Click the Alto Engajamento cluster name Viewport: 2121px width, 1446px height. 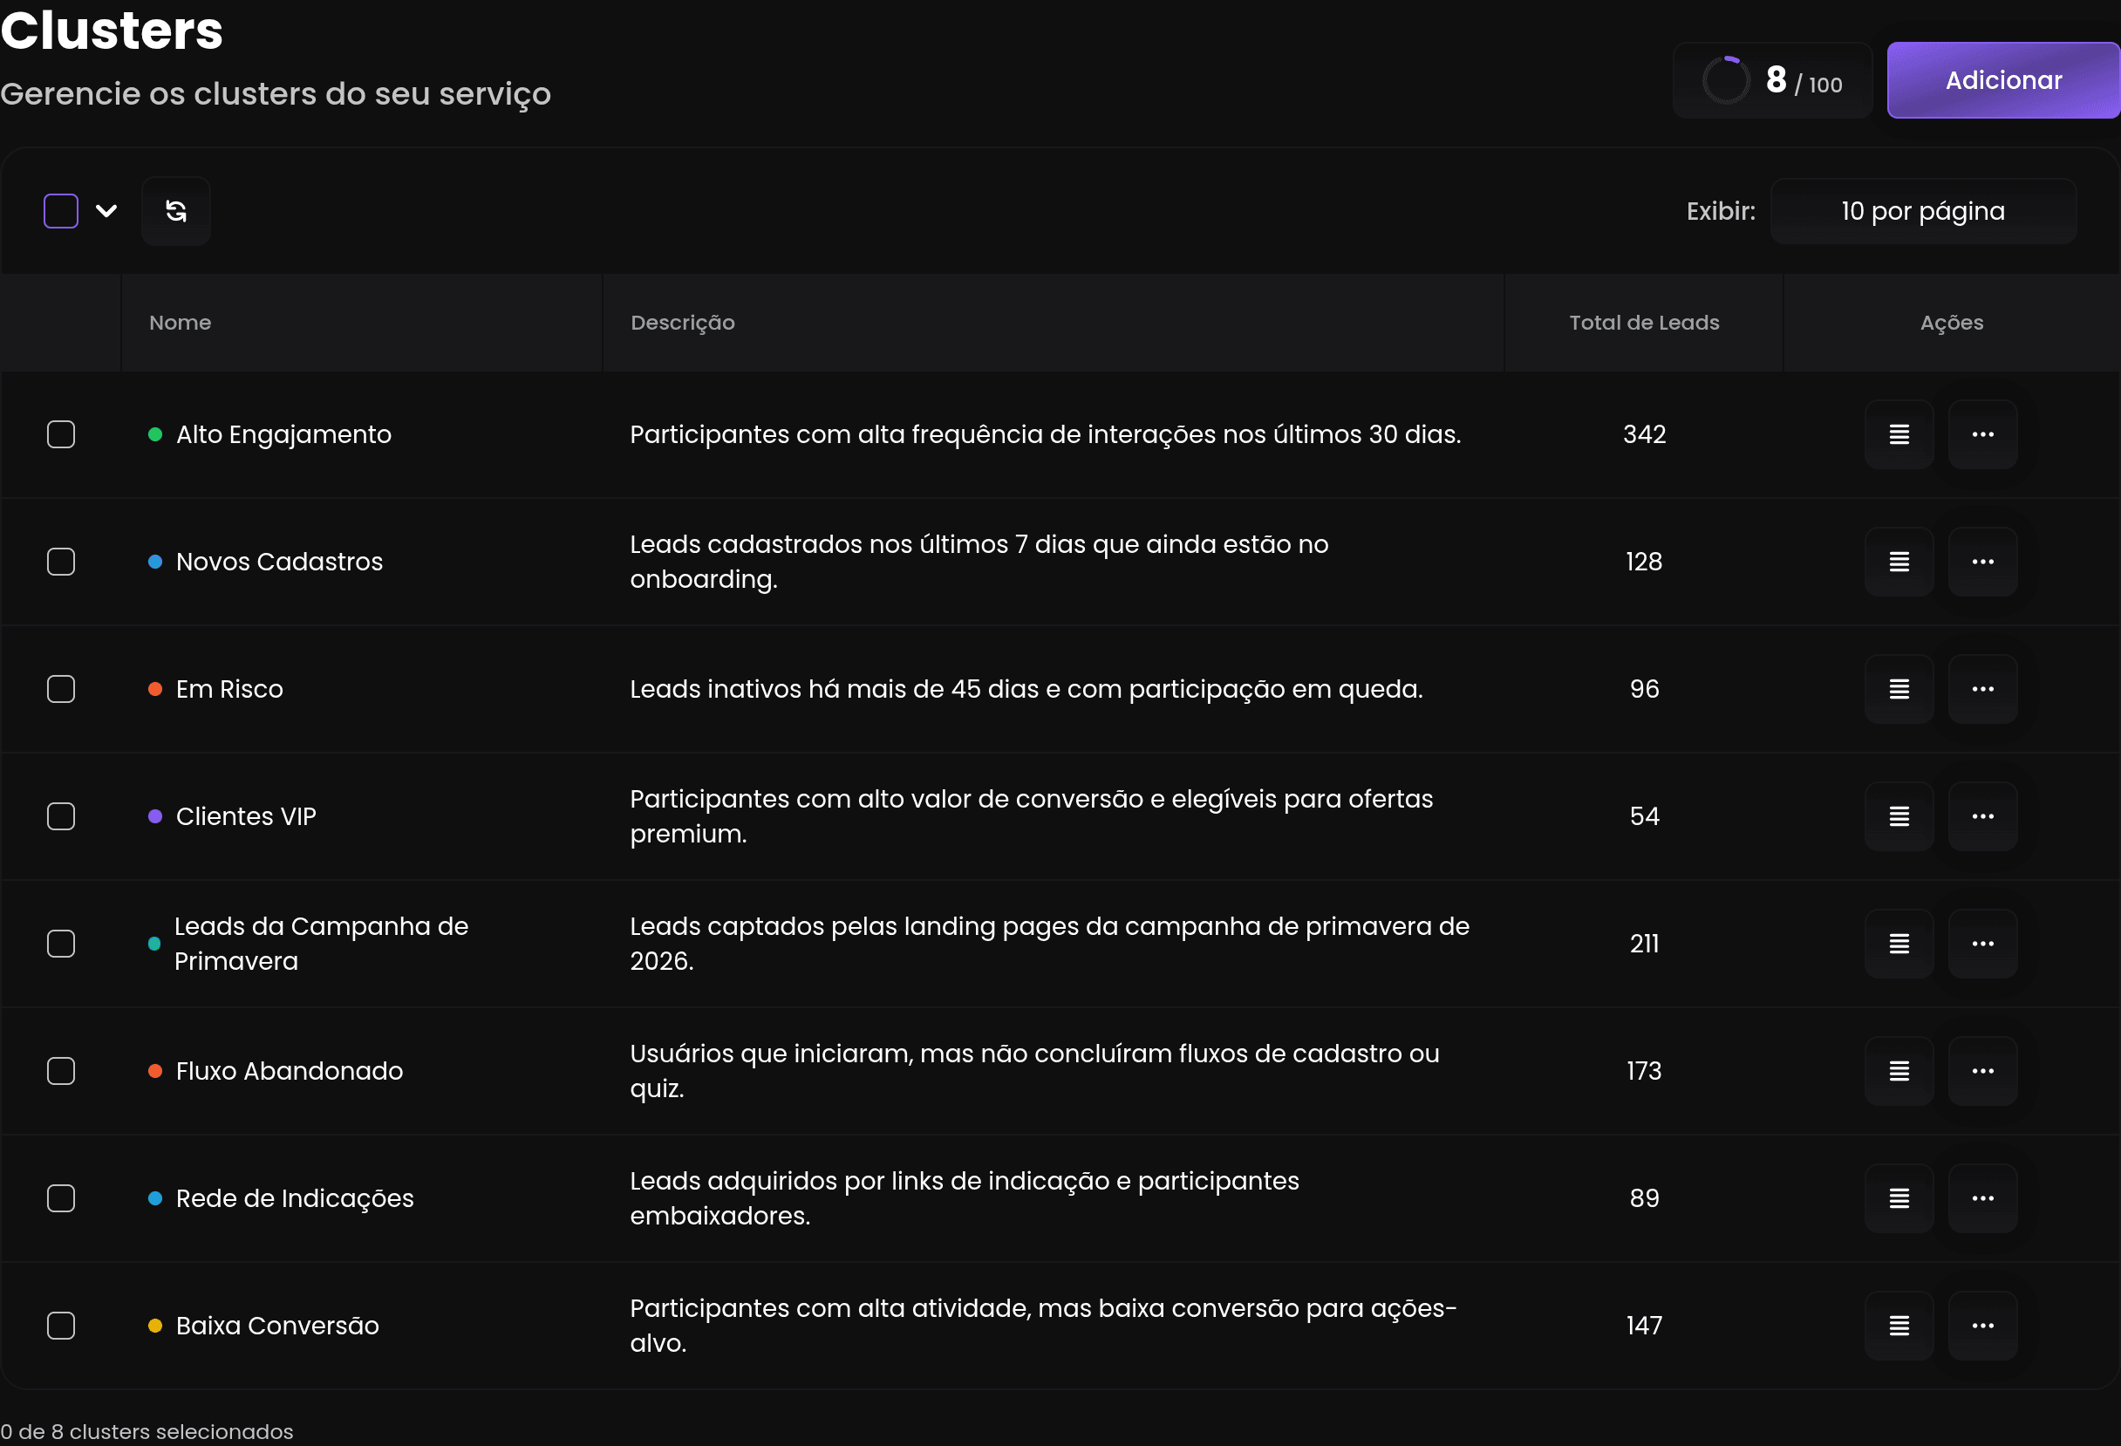(x=283, y=434)
